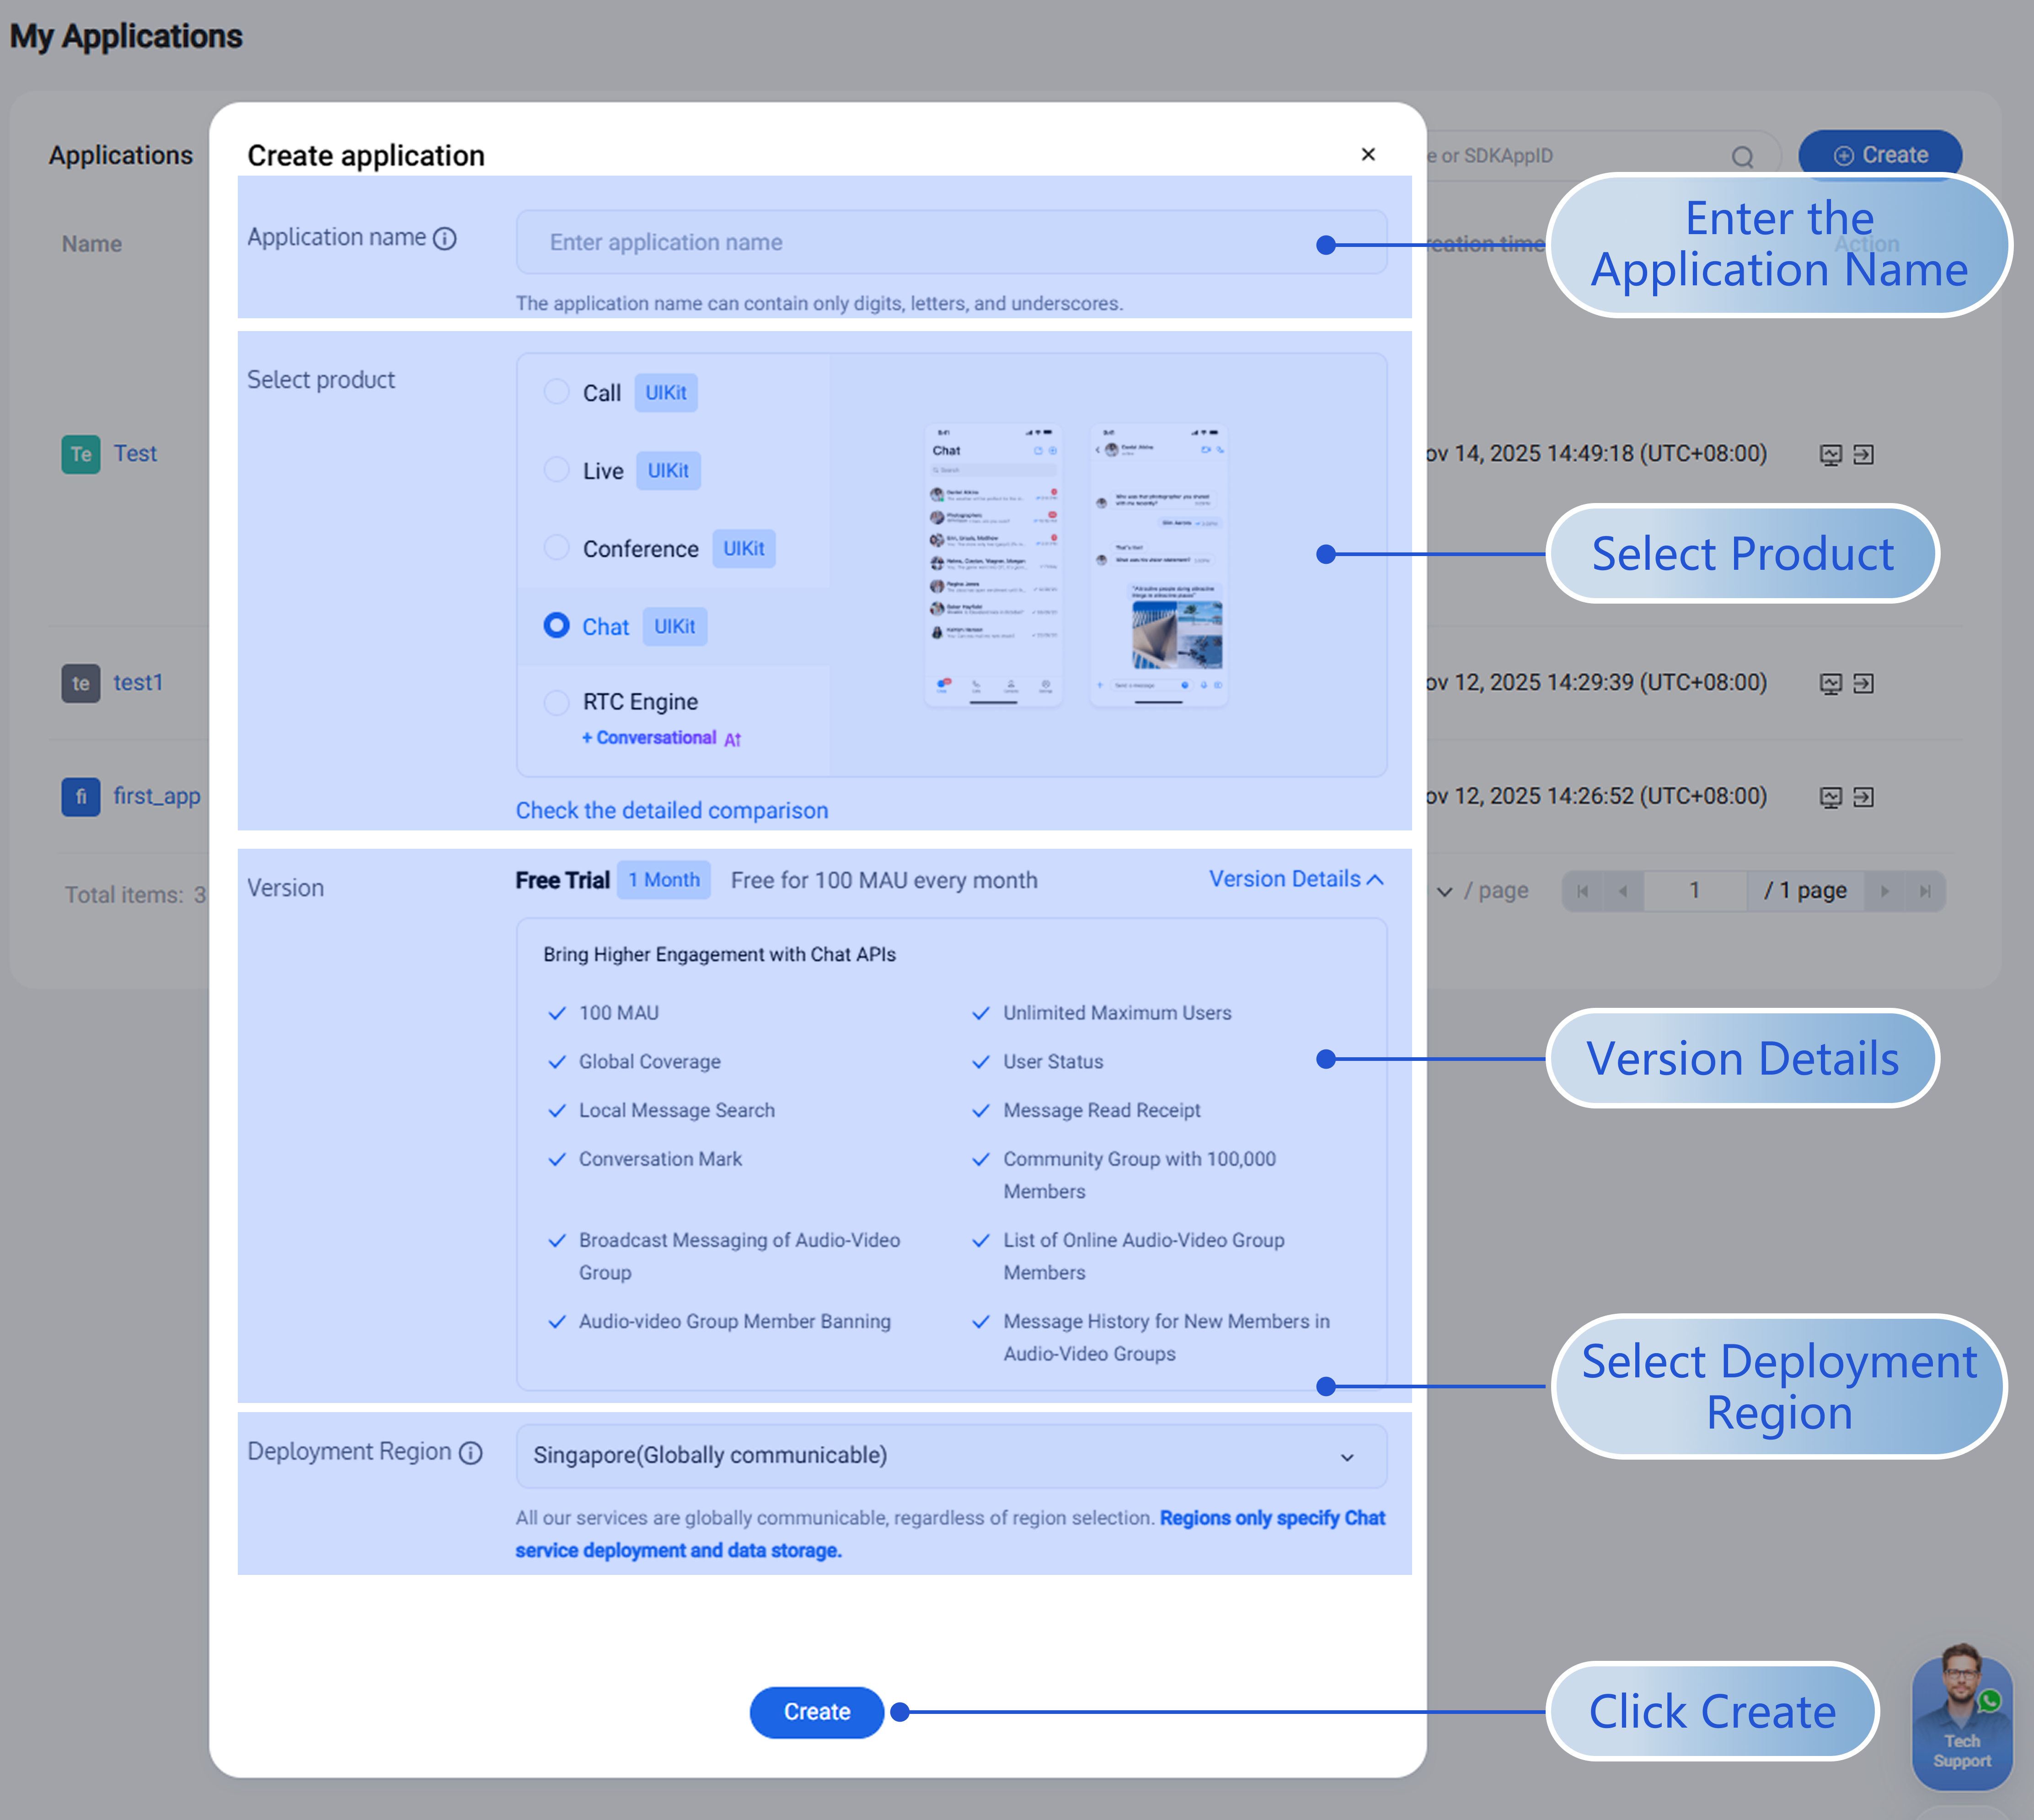
Task: Click the info icon beside Deployment Region
Action: (x=470, y=1453)
